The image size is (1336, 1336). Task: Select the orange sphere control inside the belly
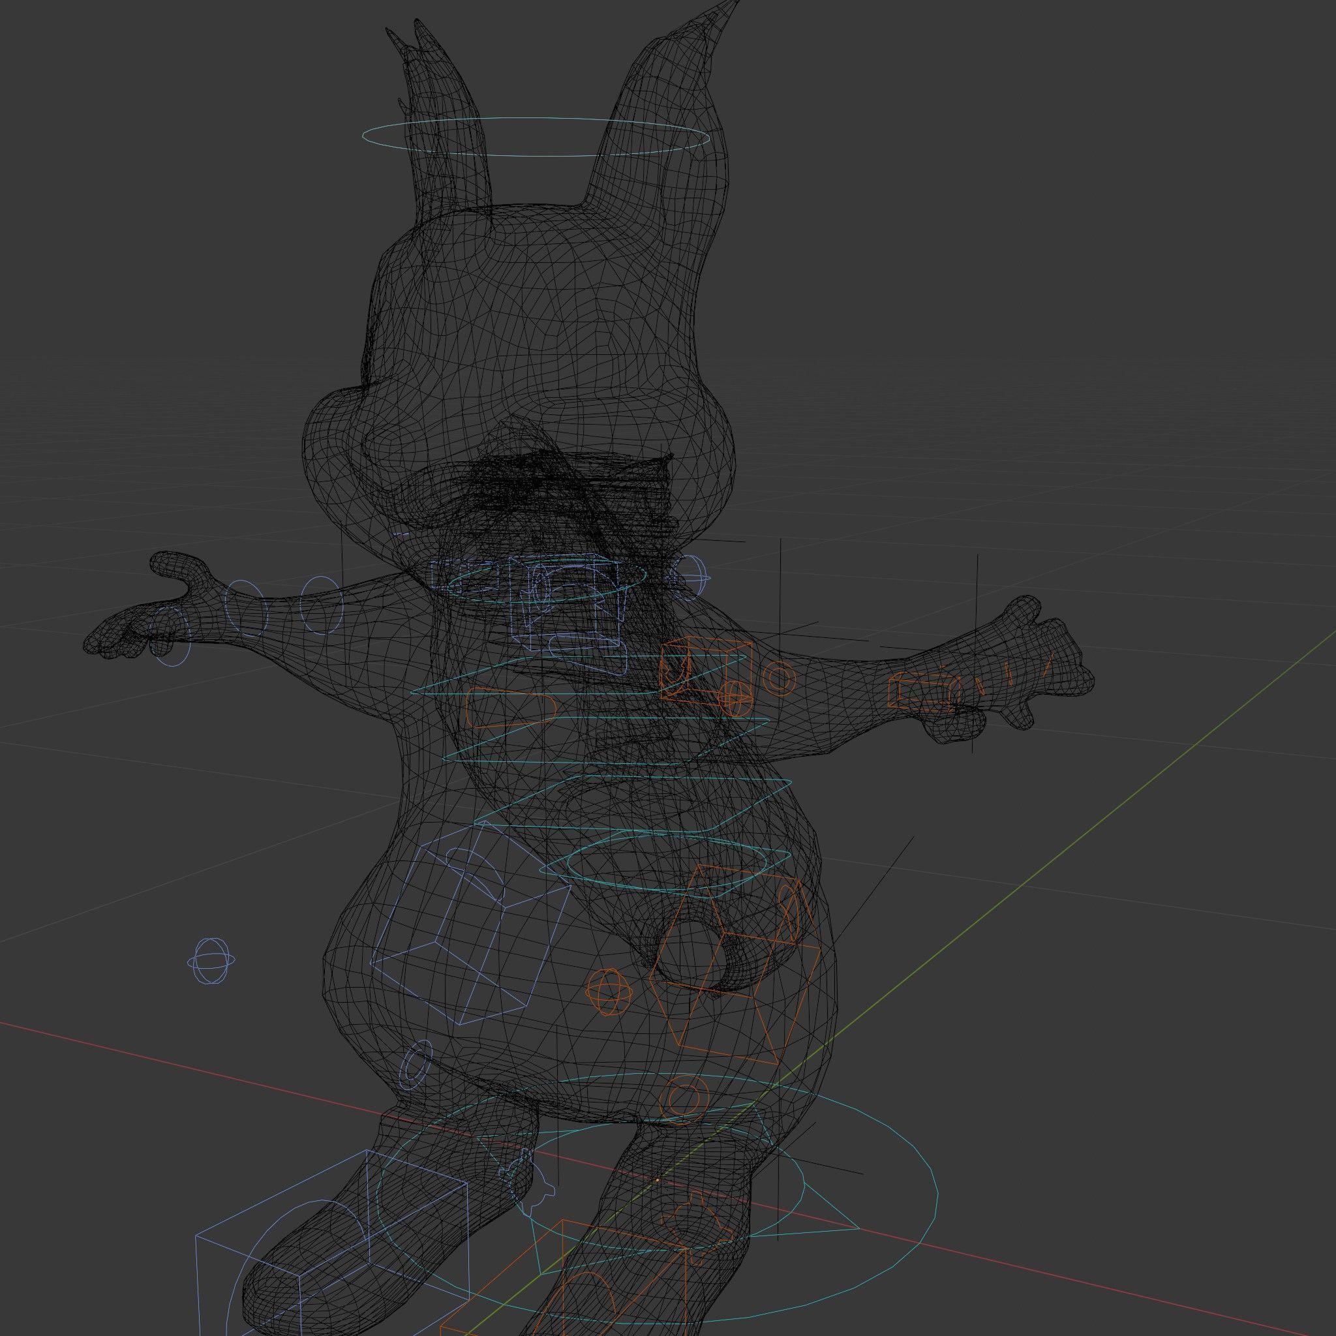(609, 992)
